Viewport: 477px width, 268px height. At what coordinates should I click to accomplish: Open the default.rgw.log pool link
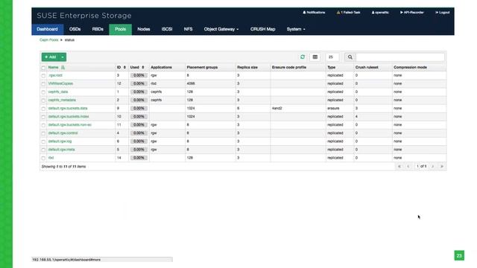(x=60, y=141)
